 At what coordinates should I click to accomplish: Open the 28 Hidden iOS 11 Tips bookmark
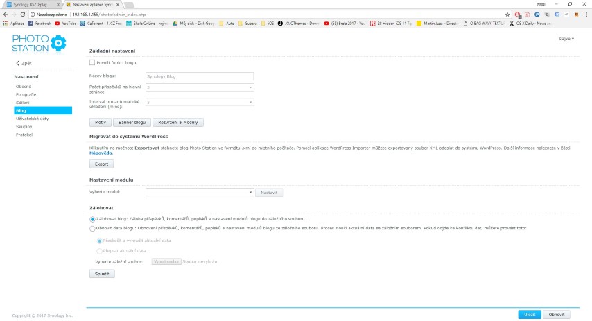point(391,24)
